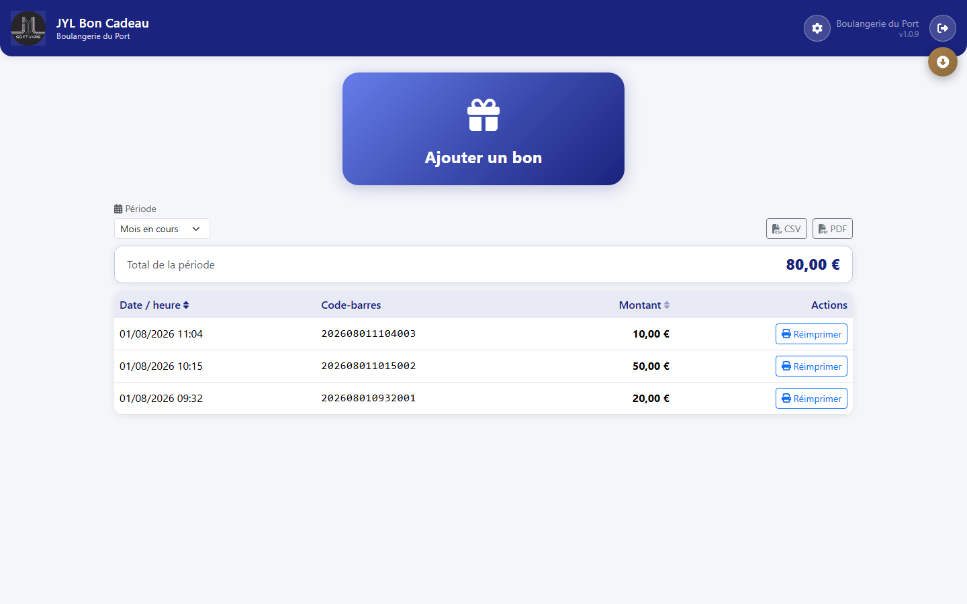Log out with the exit icon

click(x=943, y=28)
